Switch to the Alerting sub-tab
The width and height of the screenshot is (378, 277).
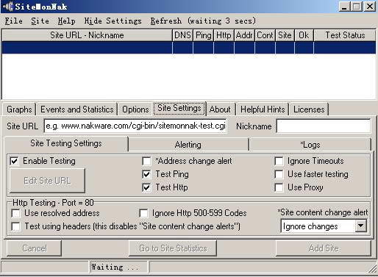pos(188,145)
